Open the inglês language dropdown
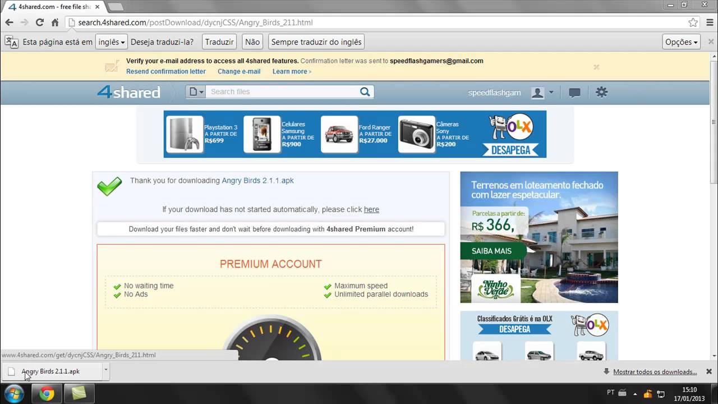Image resolution: width=718 pixels, height=404 pixels. [x=111, y=42]
